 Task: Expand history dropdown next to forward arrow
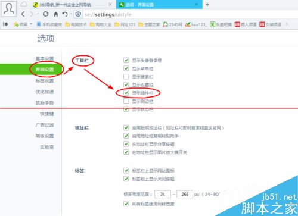38,14
